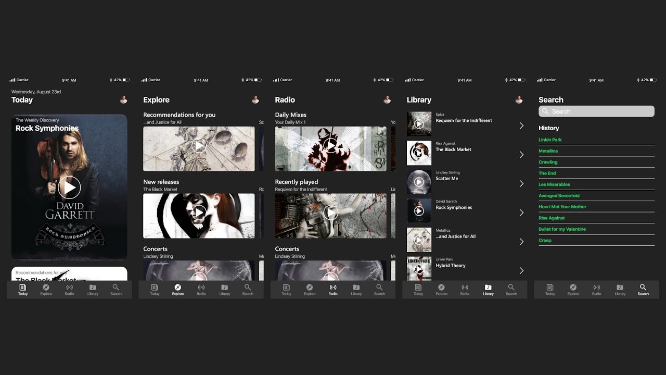666x375 pixels.
Task: Tap the David Gareth album thumbnail in Library
Action: click(x=419, y=211)
